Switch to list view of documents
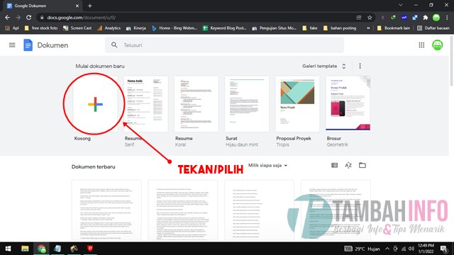This screenshot has width=454, height=255. (334, 165)
